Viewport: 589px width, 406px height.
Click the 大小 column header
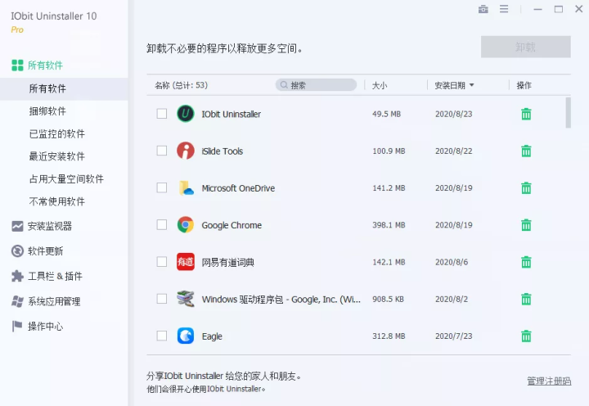[x=380, y=85]
